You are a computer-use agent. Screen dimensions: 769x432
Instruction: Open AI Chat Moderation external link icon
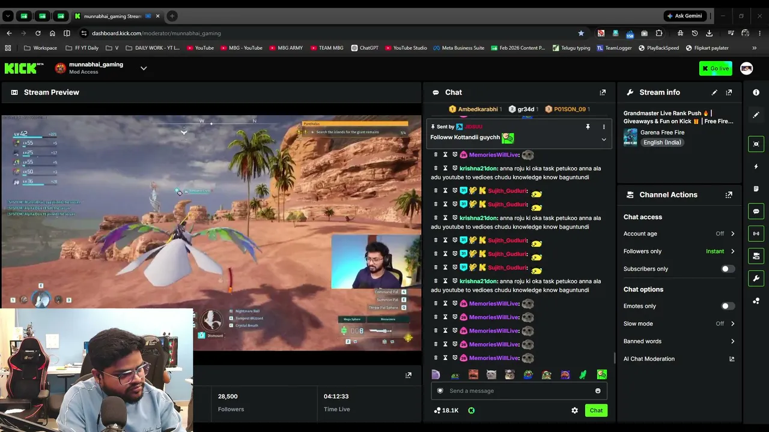pyautogui.click(x=732, y=359)
